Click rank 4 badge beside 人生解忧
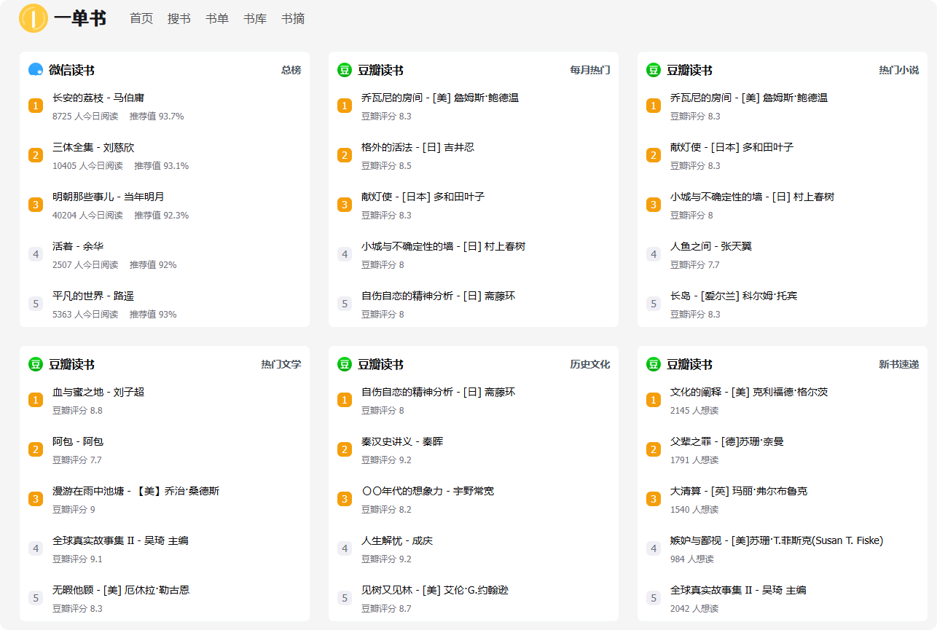The width and height of the screenshot is (937, 630). 345,548
